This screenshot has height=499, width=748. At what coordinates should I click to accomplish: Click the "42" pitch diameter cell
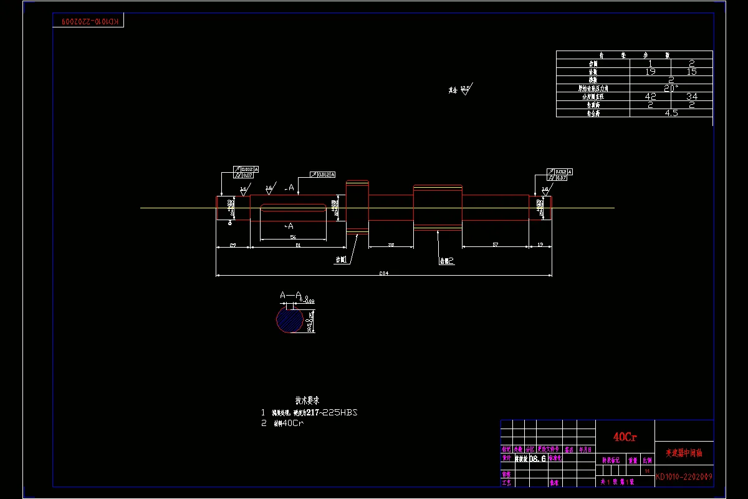[x=651, y=96]
